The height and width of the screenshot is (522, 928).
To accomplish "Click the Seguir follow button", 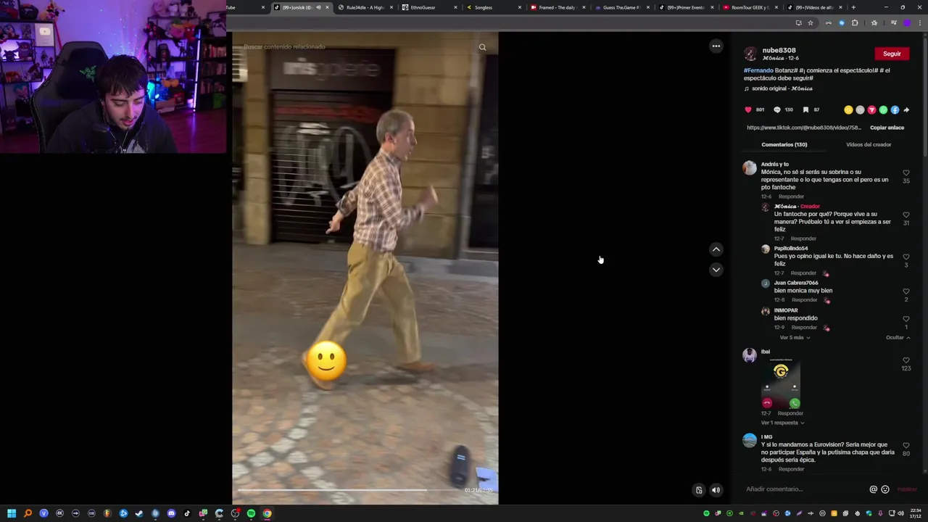I will click(892, 54).
